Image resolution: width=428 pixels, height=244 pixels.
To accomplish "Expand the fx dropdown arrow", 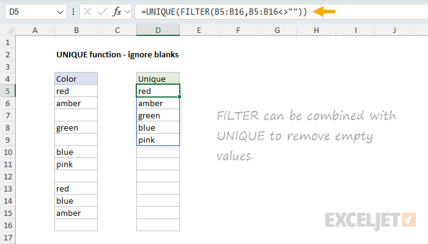I will click(x=127, y=12).
